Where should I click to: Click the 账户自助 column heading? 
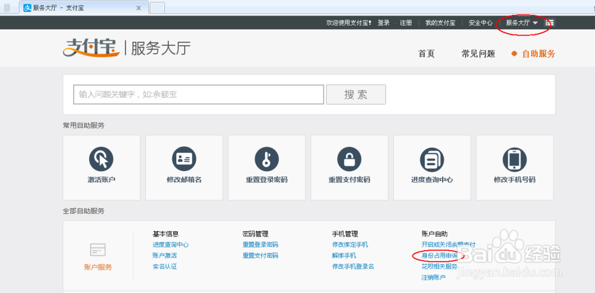pyautogui.click(x=434, y=234)
